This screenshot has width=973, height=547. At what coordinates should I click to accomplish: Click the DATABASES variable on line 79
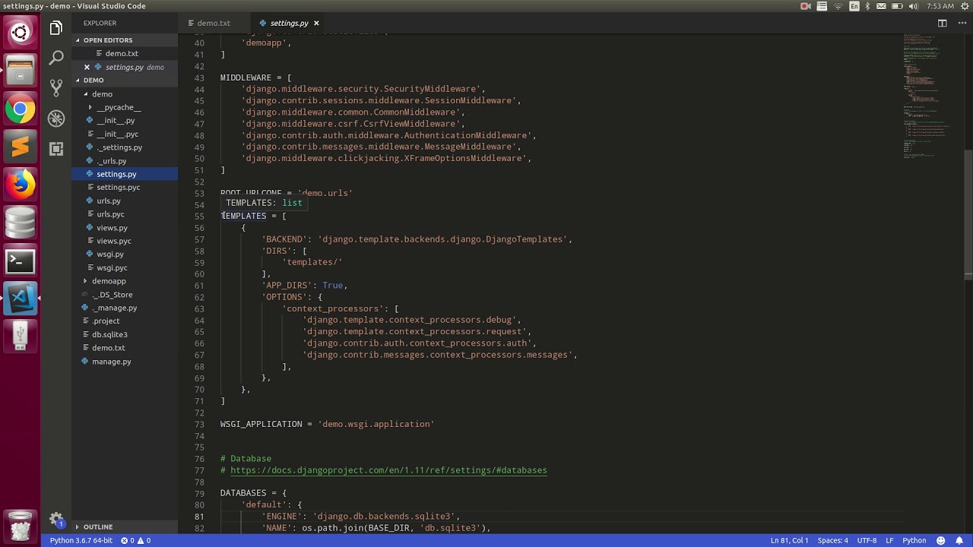pyautogui.click(x=243, y=493)
